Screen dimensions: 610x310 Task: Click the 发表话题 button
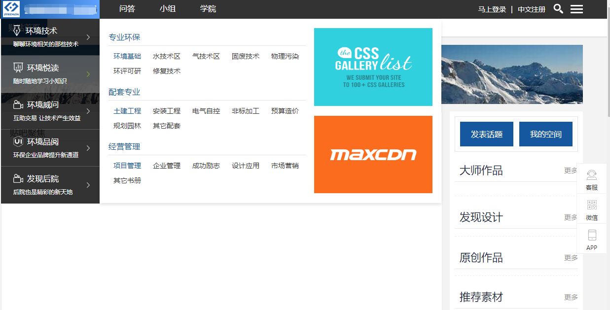tap(487, 134)
